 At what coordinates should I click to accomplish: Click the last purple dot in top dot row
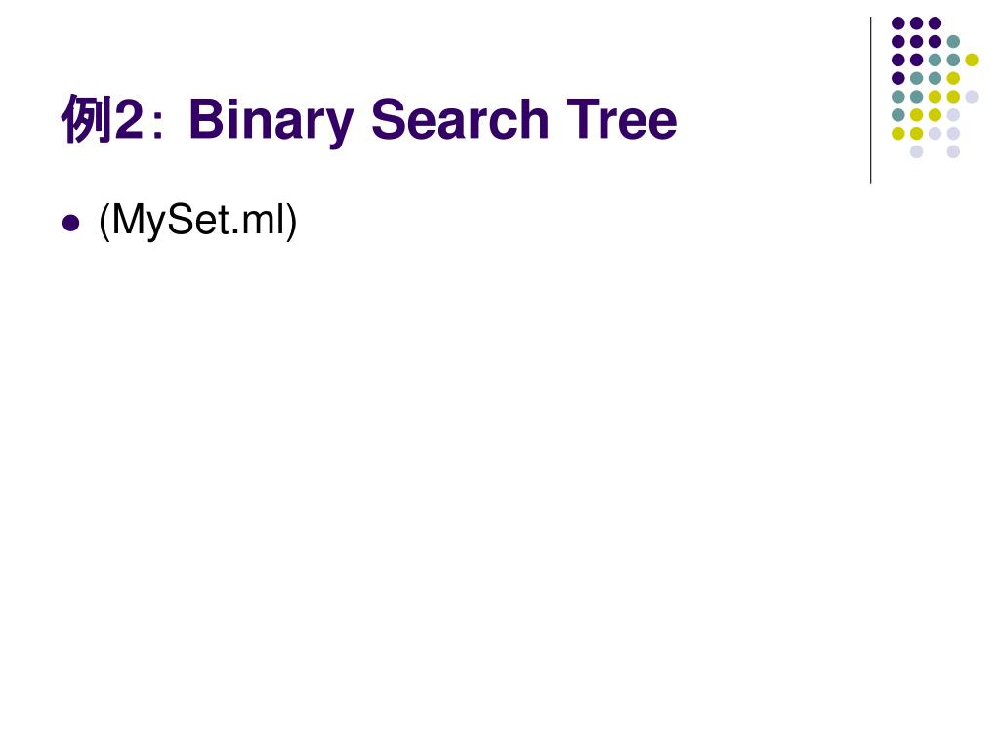(x=935, y=23)
